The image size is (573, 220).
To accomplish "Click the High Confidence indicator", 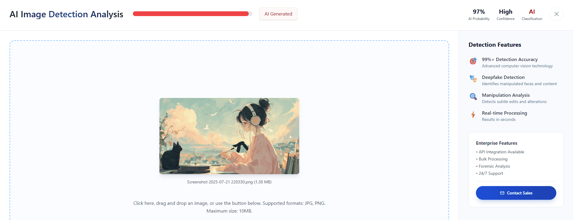I will 506,15.
